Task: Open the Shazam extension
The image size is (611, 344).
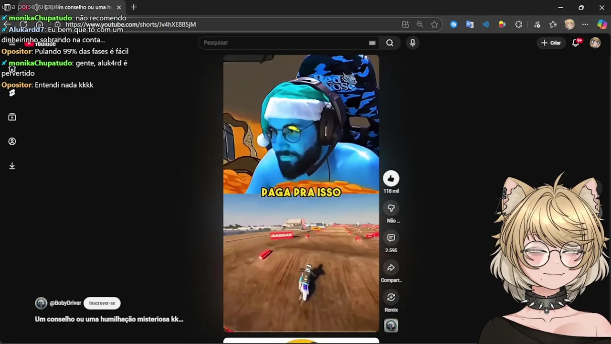Action: (453, 24)
